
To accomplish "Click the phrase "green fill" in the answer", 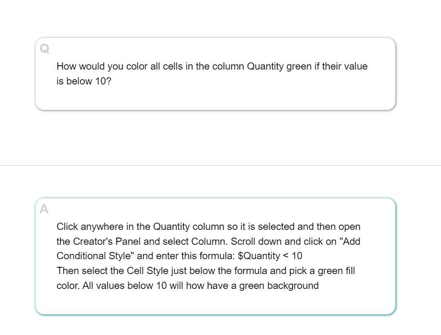I will tap(336, 271).
